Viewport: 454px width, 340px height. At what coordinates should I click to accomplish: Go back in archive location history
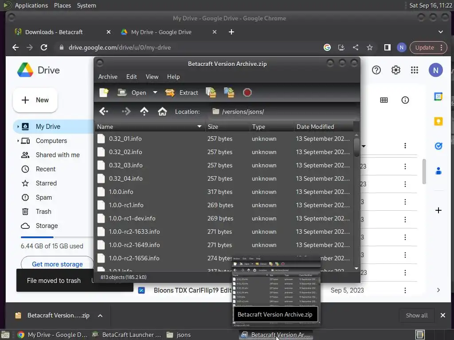click(x=104, y=111)
